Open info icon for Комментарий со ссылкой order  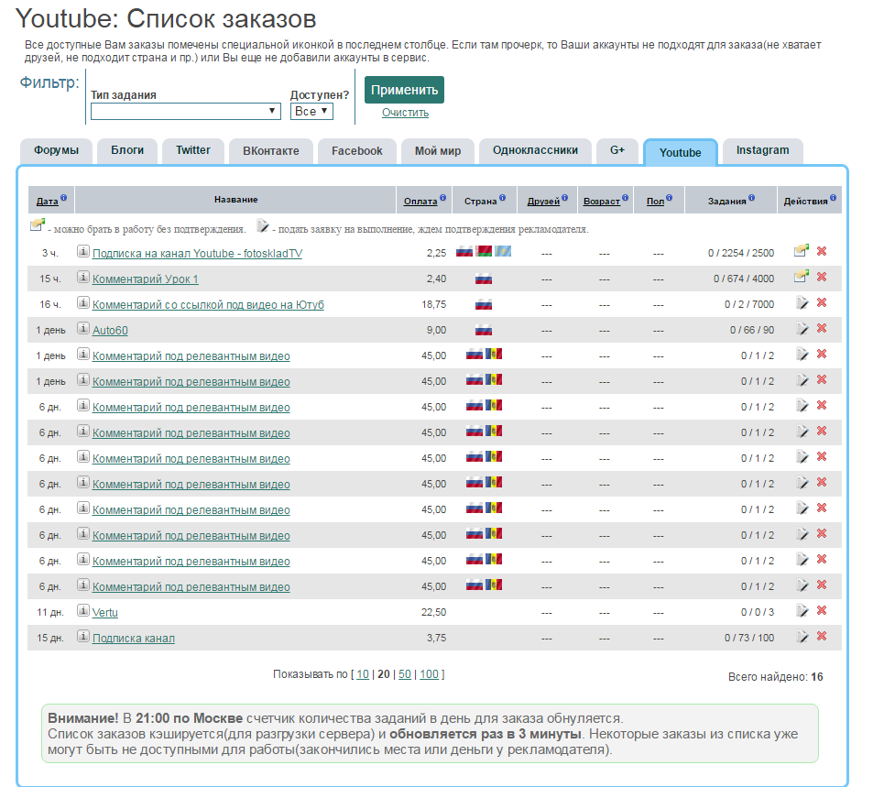click(83, 302)
